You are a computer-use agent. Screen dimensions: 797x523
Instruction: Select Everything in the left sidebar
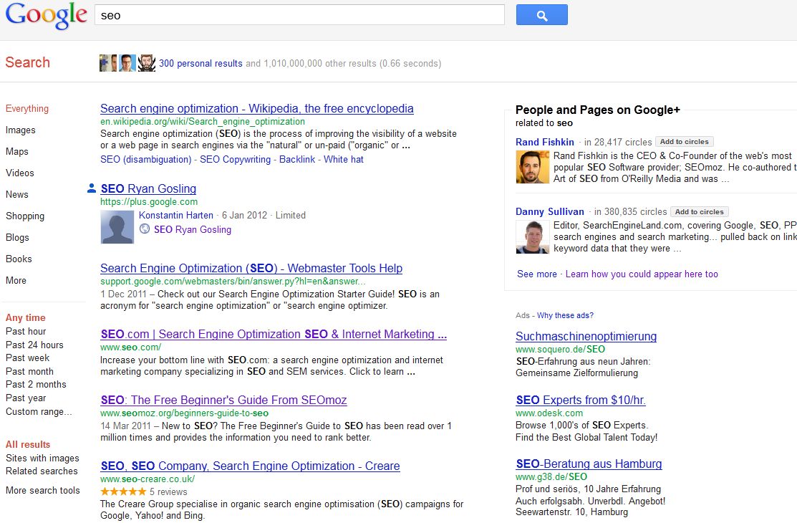(27, 108)
